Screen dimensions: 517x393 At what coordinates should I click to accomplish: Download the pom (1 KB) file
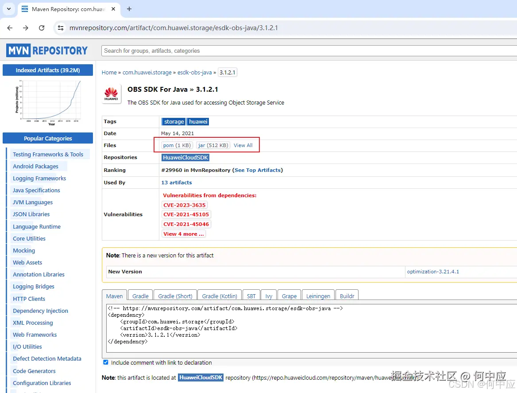coord(177,145)
